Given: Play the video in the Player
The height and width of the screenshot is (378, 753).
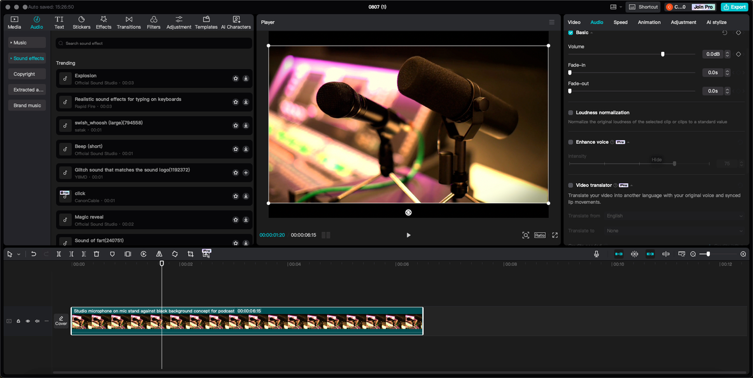Looking at the screenshot, I should (408, 235).
